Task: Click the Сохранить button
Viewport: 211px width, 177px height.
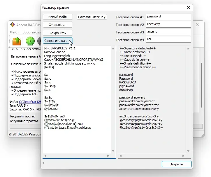Action: tap(57, 33)
